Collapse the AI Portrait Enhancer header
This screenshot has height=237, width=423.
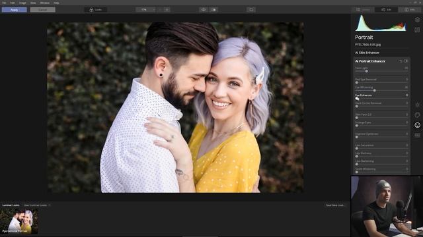click(370, 61)
